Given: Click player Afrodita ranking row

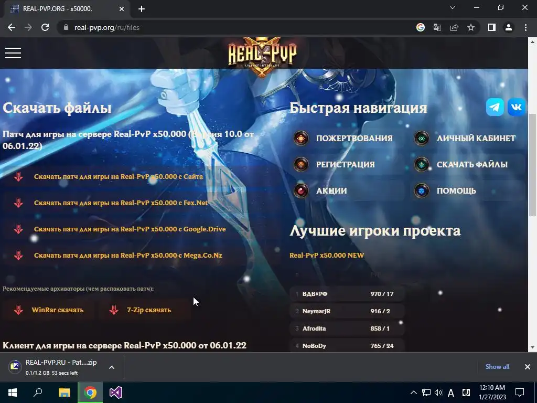Looking at the screenshot, I should (347, 328).
